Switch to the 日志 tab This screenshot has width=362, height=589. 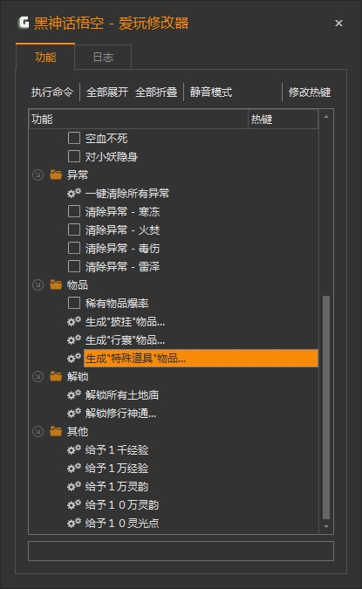[x=103, y=57]
